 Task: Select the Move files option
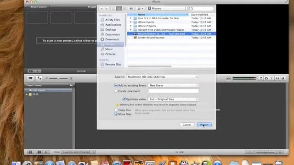116,114
